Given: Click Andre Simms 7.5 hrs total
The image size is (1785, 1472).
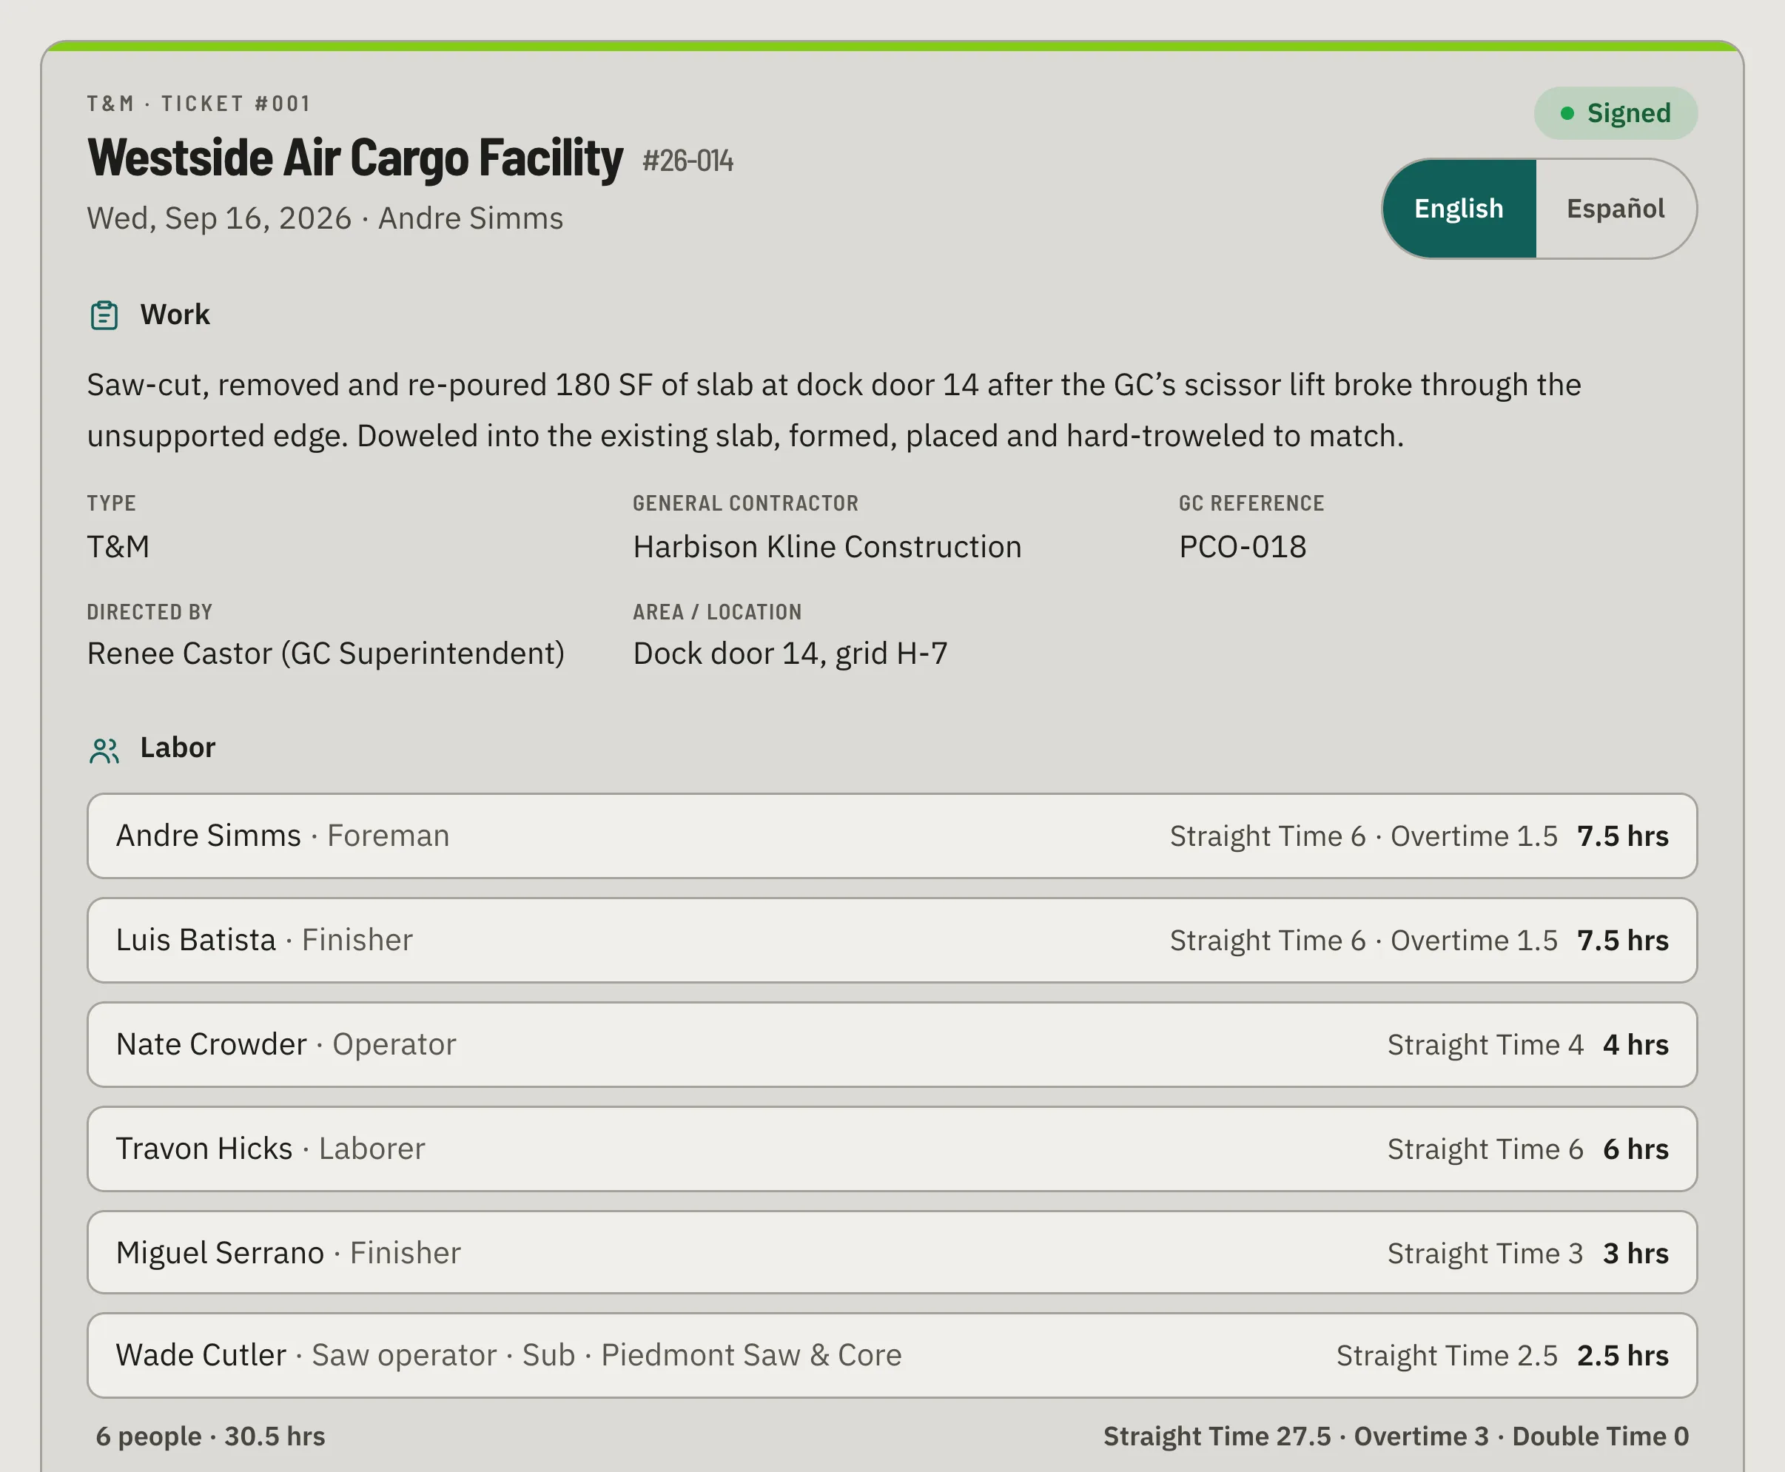Looking at the screenshot, I should tap(1622, 836).
